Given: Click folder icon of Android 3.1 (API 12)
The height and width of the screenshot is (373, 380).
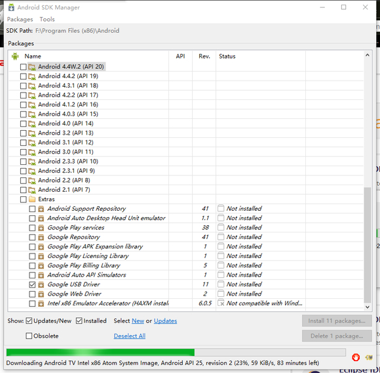Looking at the screenshot, I should point(31,143).
